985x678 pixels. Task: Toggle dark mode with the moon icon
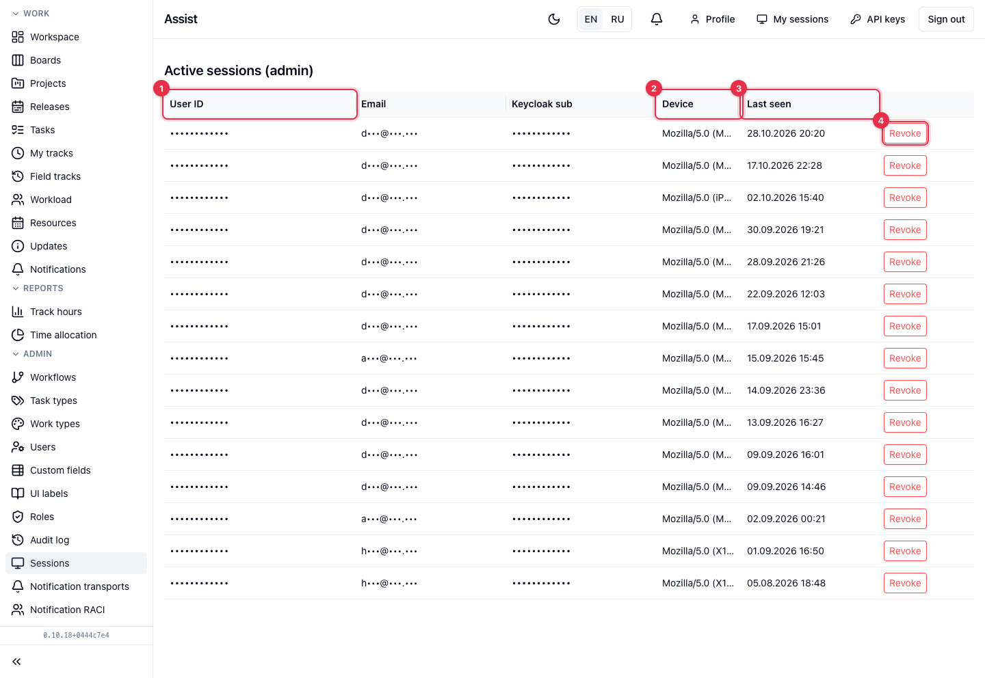click(x=554, y=19)
